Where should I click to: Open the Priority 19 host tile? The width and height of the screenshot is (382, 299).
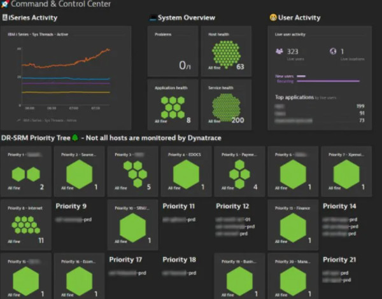click(x=239, y=276)
